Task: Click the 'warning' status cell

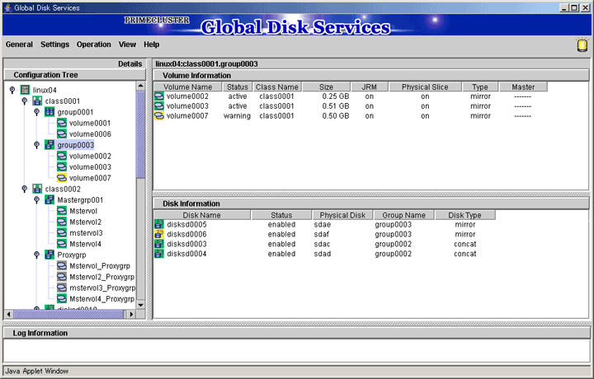Action: pos(237,116)
